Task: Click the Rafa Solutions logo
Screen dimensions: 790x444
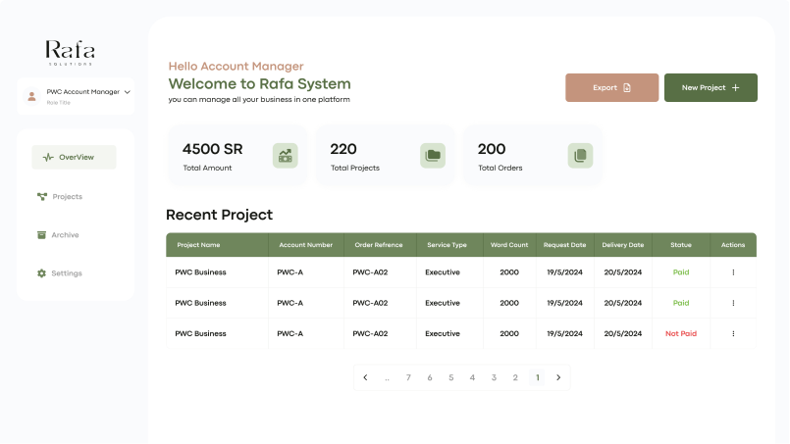Action: [x=70, y=52]
